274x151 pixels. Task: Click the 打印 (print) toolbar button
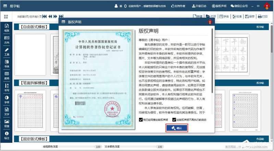[x=262, y=16]
